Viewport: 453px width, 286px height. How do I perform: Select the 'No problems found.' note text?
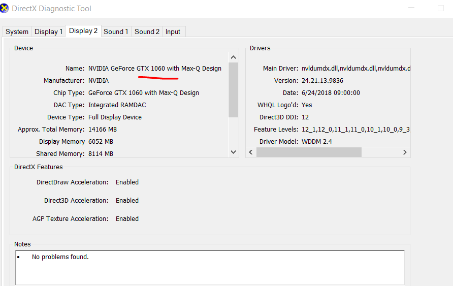60,257
